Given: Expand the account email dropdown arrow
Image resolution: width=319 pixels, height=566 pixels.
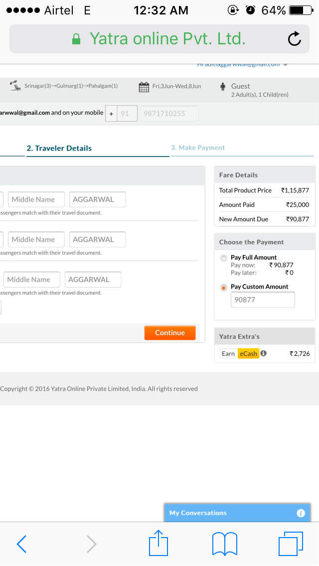Looking at the screenshot, I should point(286,65).
